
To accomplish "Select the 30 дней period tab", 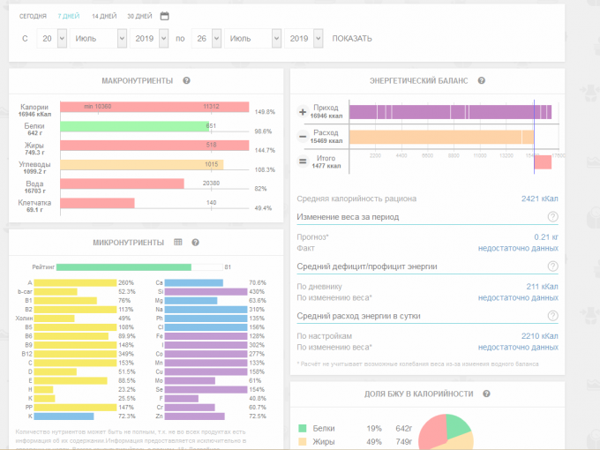I will pos(139,16).
